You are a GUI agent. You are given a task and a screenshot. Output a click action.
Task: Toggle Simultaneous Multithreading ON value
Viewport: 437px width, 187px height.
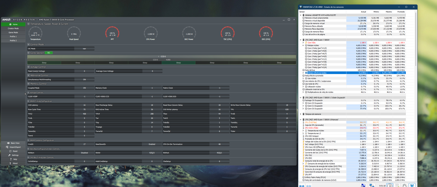(x=84, y=80)
